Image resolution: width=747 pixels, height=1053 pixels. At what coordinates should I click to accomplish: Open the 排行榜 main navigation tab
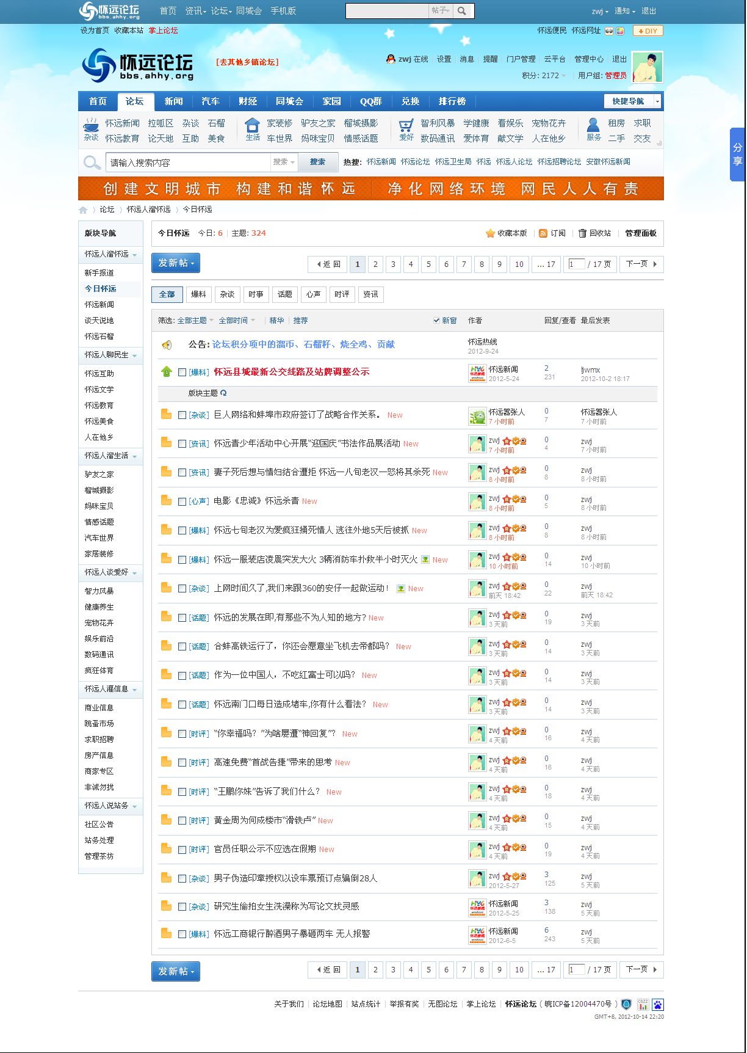(x=452, y=101)
